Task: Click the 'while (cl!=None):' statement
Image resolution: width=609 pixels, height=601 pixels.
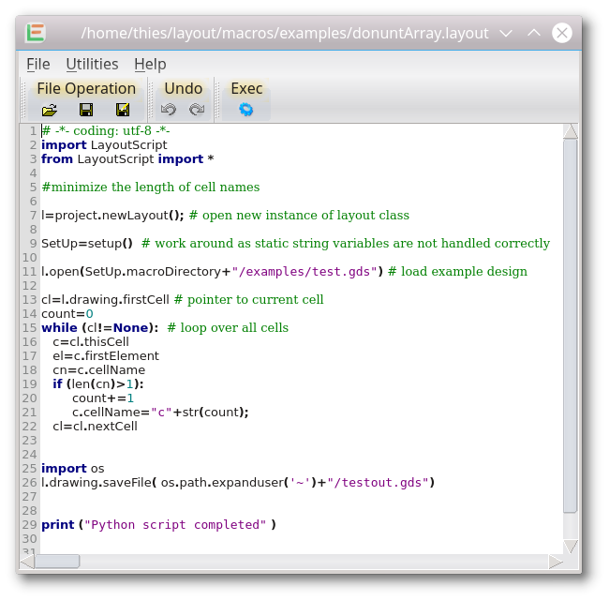Action: click(x=100, y=328)
